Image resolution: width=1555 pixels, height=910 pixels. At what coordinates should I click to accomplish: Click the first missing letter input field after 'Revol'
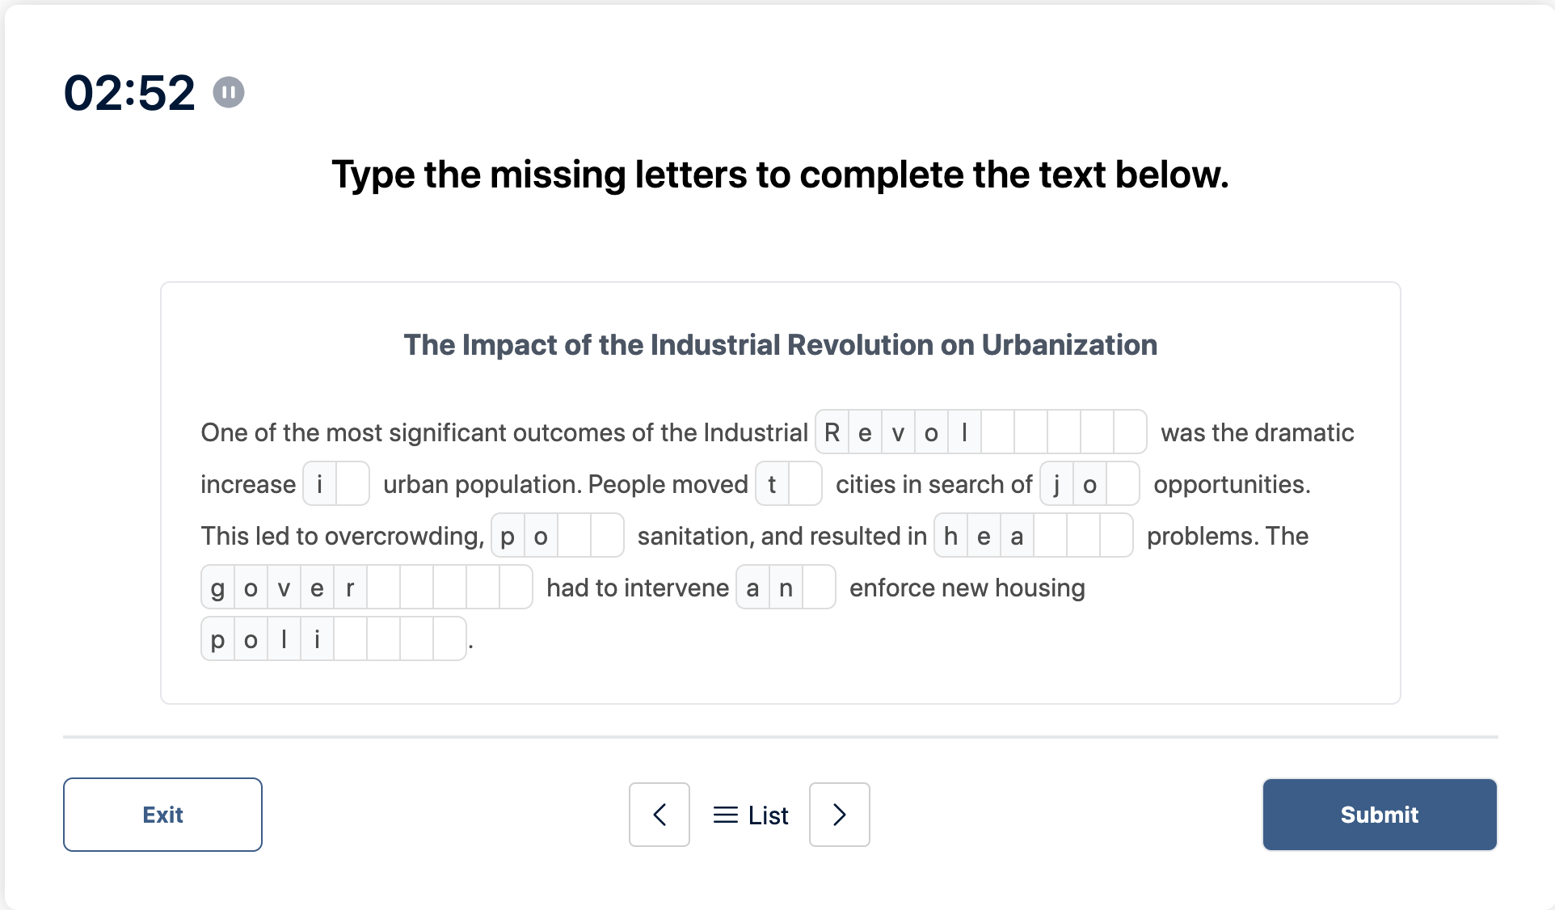tap(997, 432)
